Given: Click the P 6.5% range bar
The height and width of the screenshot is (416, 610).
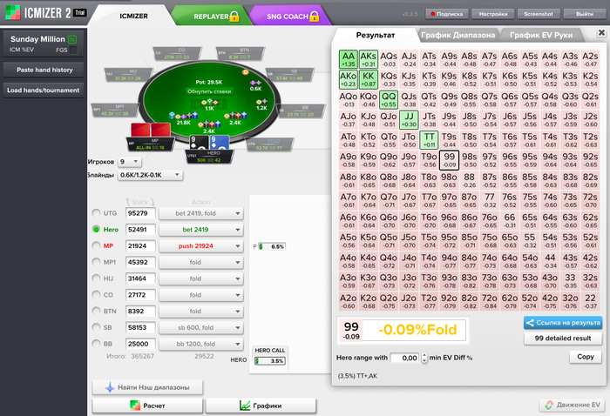Looking at the screenshot, I should pyautogui.click(x=272, y=246).
